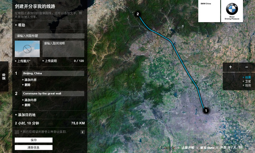The image size is (255, 153).
Task: Expand the 帮助 help section
Action: click(x=20, y=25)
